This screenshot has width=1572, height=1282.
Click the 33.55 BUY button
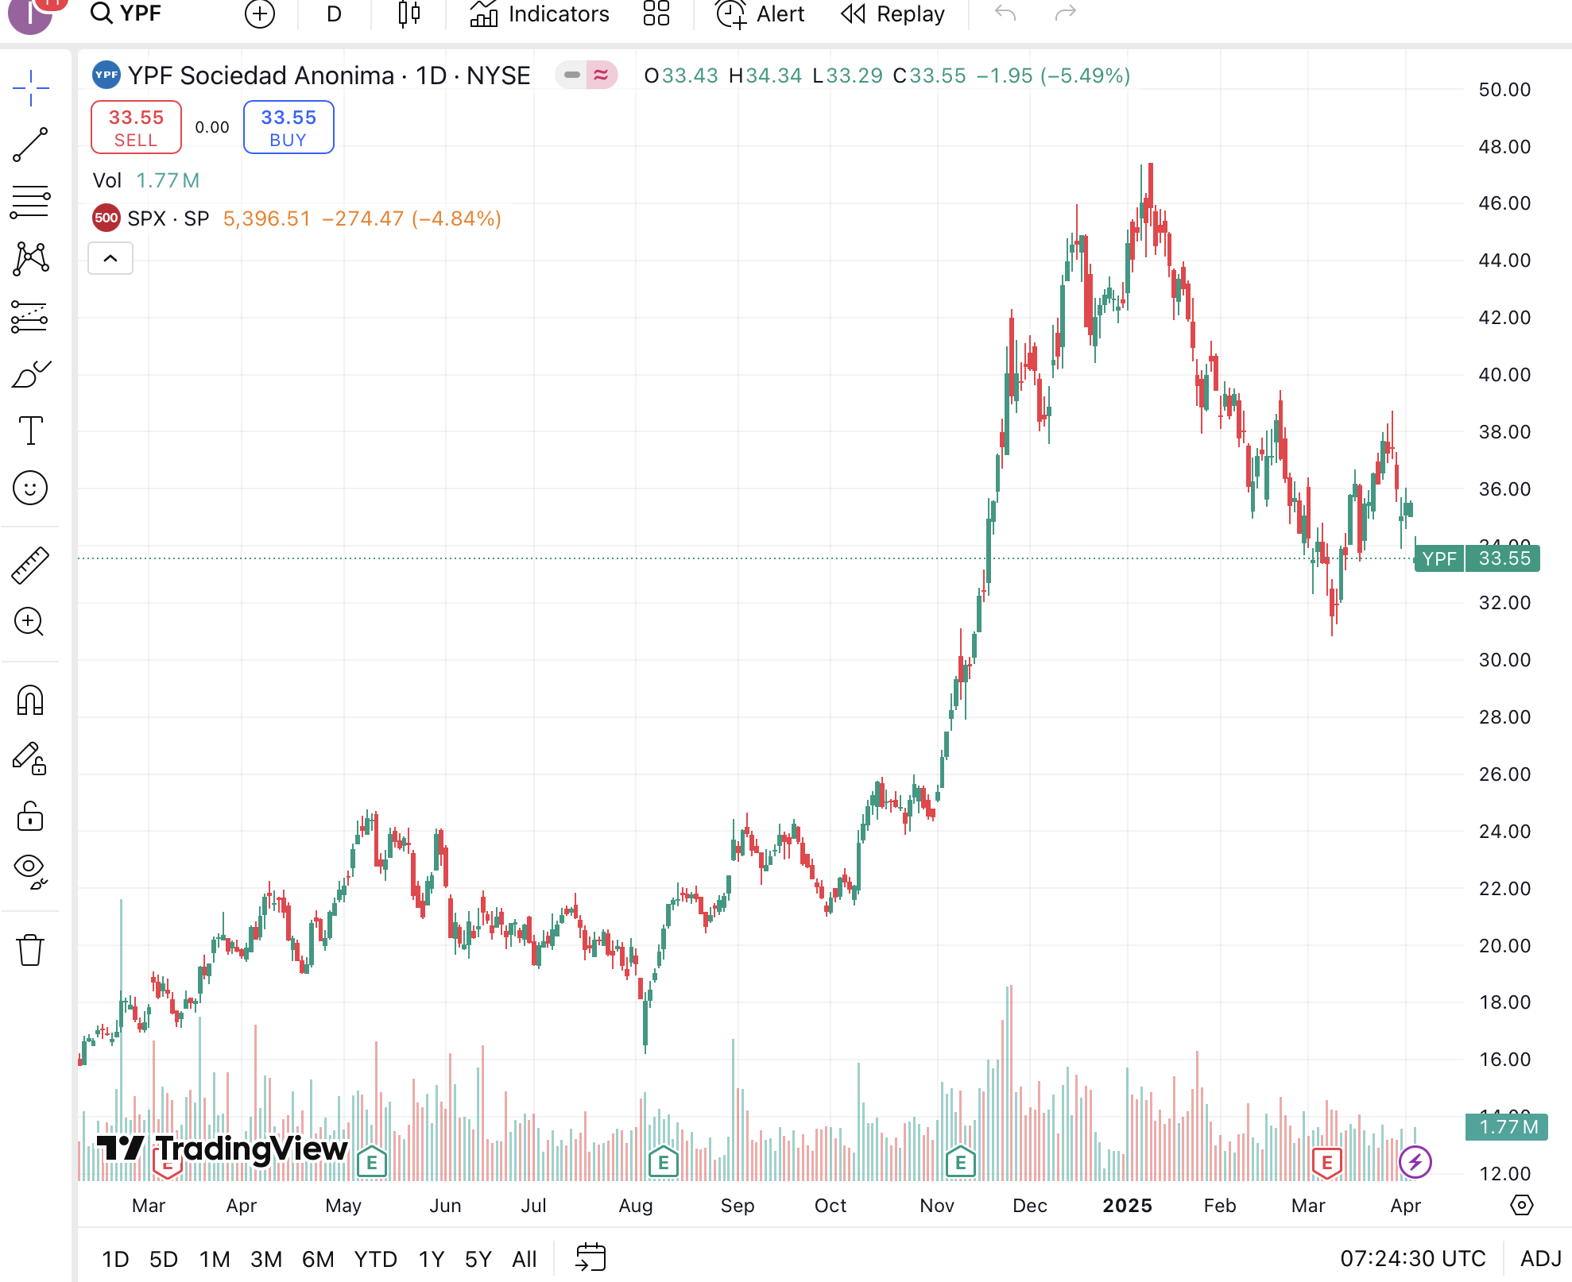(288, 127)
